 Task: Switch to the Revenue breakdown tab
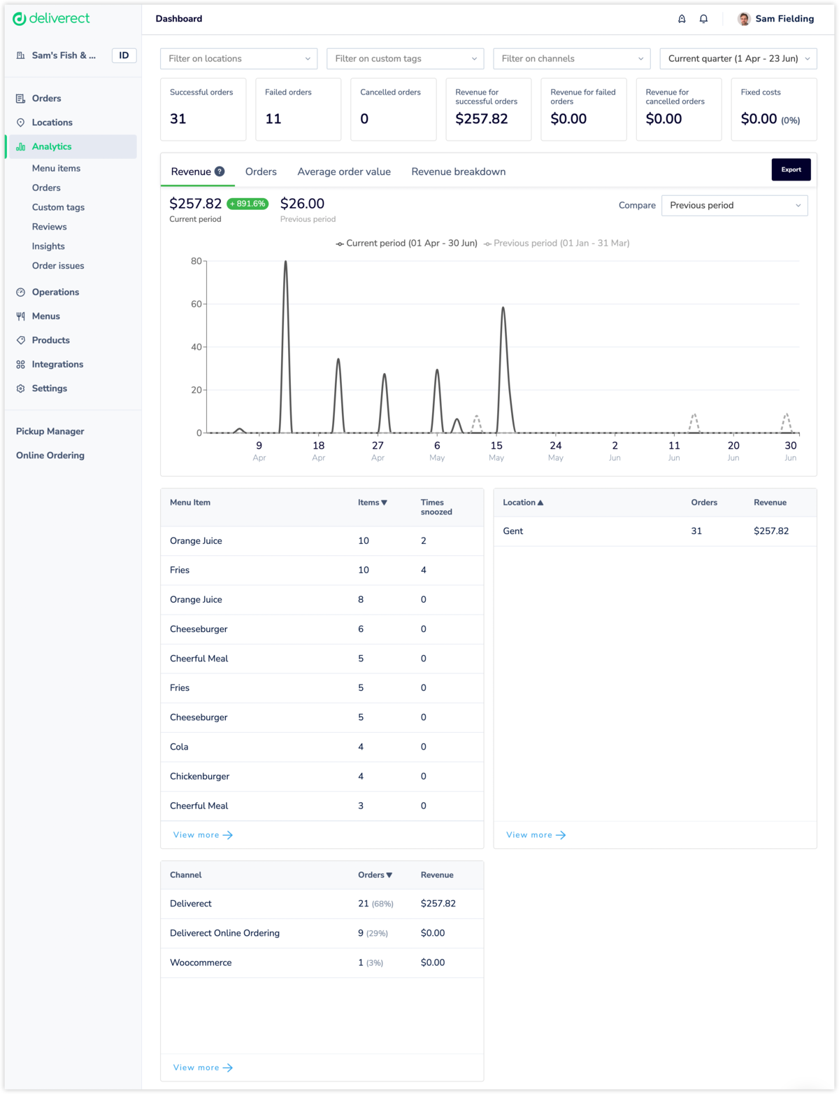click(x=458, y=171)
